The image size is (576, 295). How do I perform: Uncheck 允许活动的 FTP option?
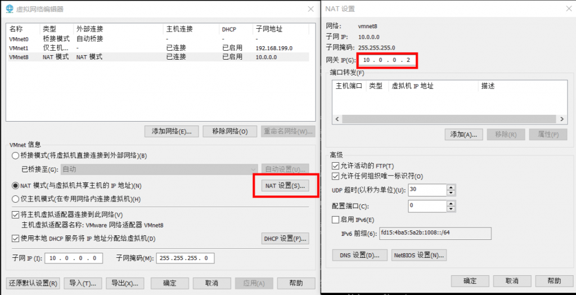pos(336,166)
